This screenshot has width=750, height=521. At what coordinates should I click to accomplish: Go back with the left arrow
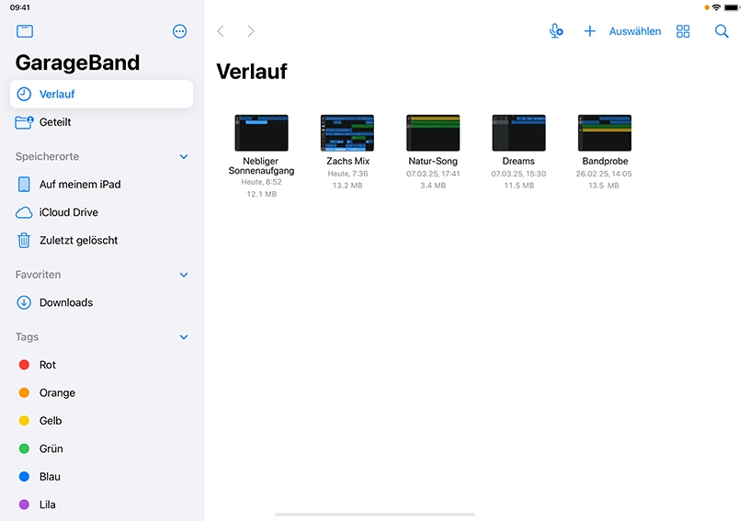[221, 31]
